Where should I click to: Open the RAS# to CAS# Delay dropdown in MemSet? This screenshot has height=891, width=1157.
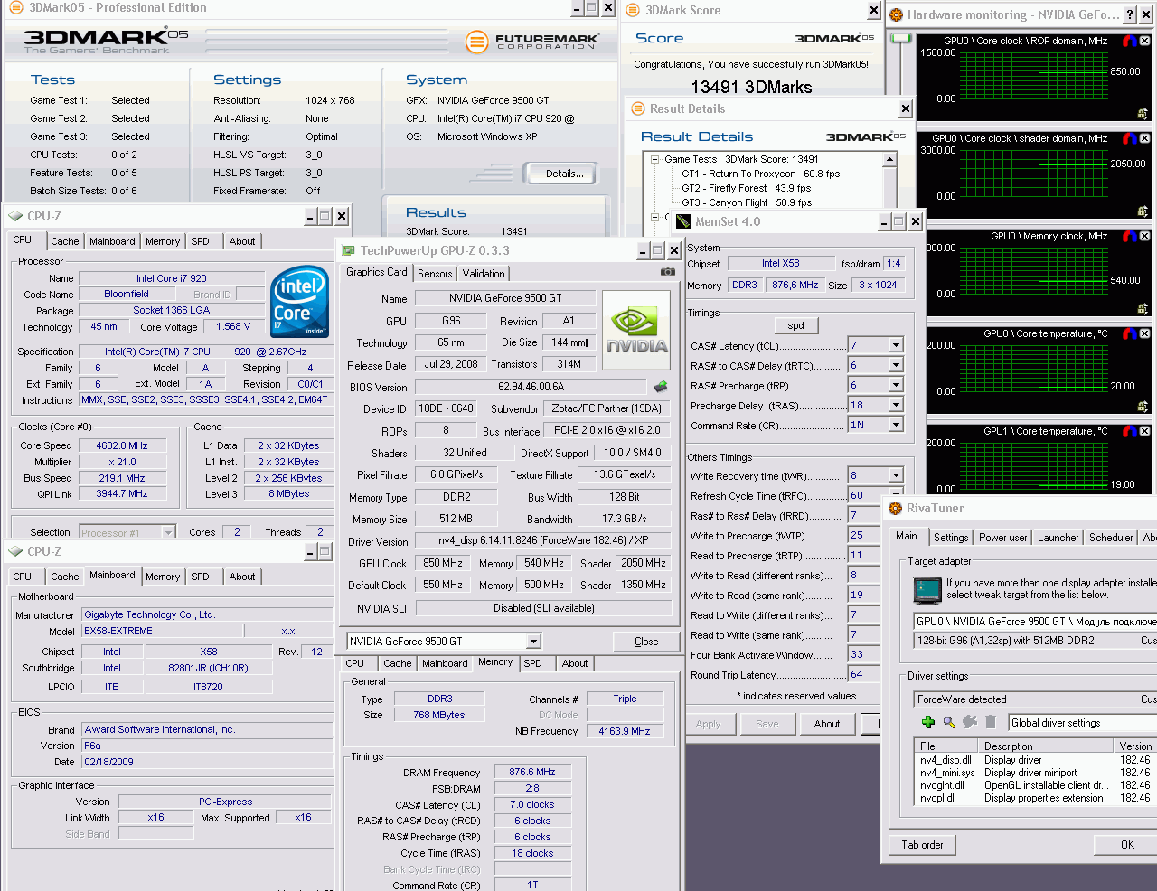(x=896, y=365)
